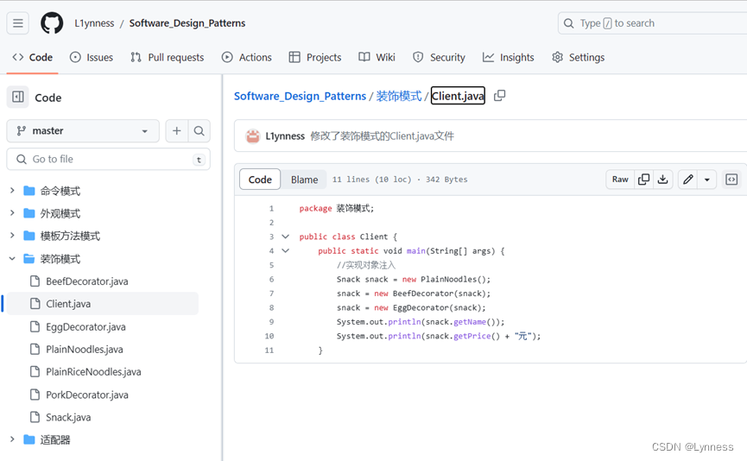Collapse the Client class code block
The width and height of the screenshot is (747, 461).
point(285,237)
